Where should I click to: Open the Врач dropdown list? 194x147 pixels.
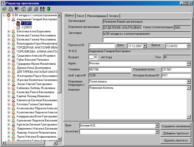157,126
